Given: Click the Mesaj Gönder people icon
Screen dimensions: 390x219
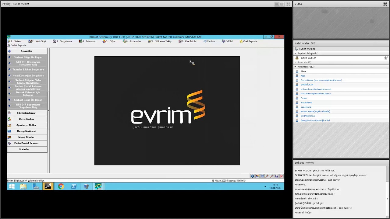Looking at the screenshot, I should (9, 137).
